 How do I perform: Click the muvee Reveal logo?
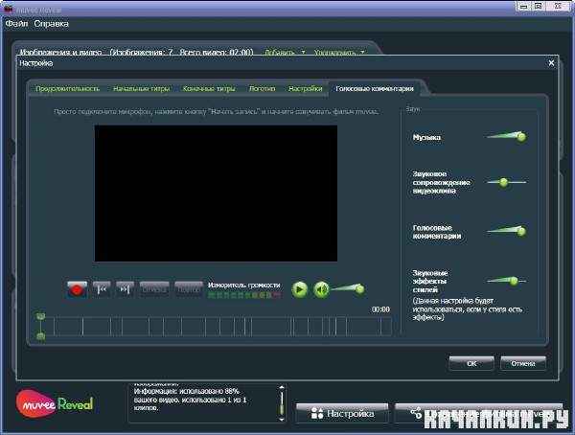tap(55, 403)
